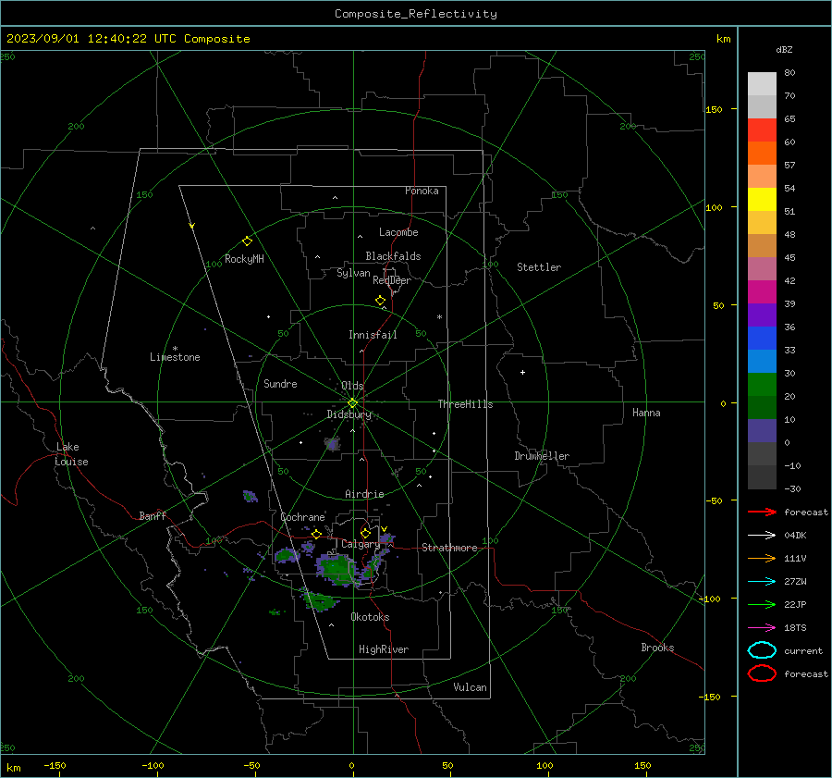Select the Brooks label
This screenshot has width=832, height=778.
(x=657, y=648)
